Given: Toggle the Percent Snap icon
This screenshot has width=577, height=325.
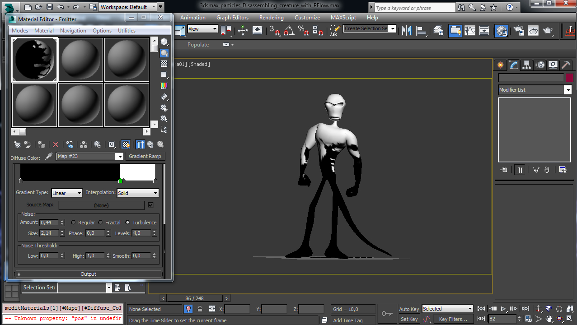Looking at the screenshot, I should [303, 30].
